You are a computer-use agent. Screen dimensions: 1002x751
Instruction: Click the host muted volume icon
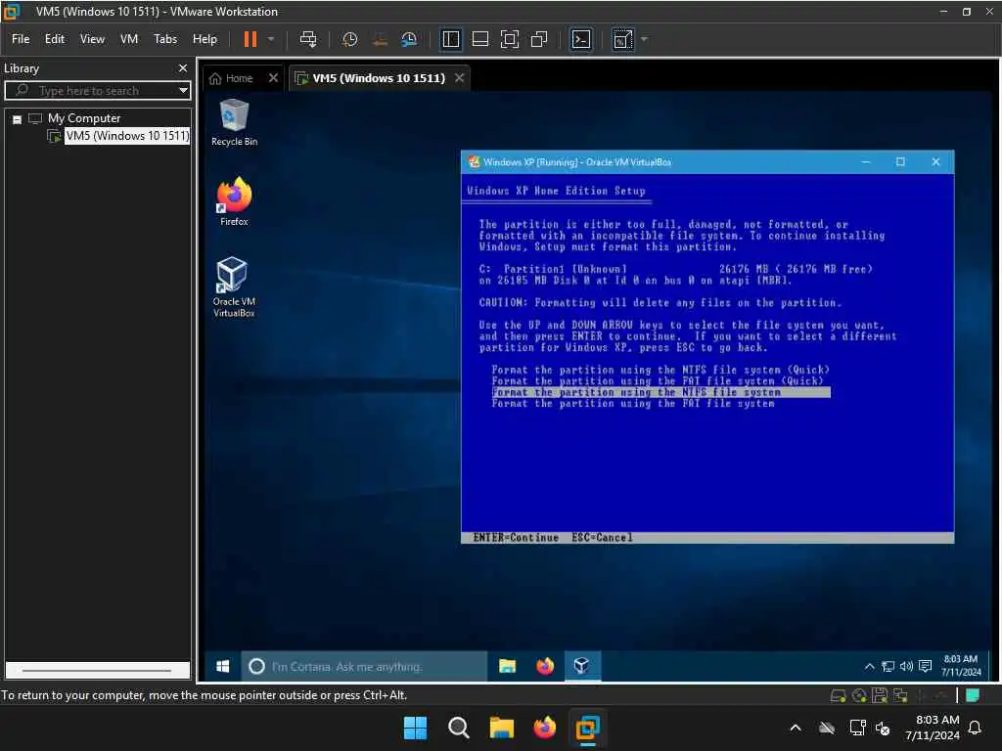(x=883, y=728)
